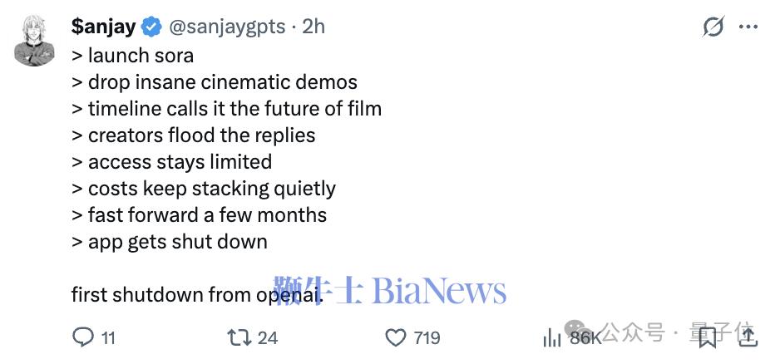This screenshot has width=780, height=364.
Task: Open the three-dot more options menu
Action: tap(748, 27)
